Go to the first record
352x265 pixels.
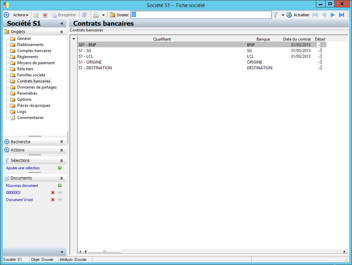[x=315, y=15]
